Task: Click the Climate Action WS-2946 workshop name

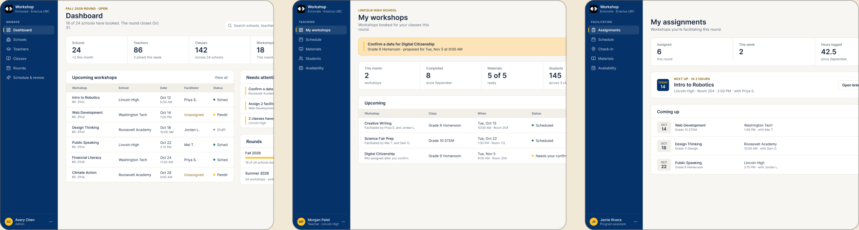Action: 84,172
